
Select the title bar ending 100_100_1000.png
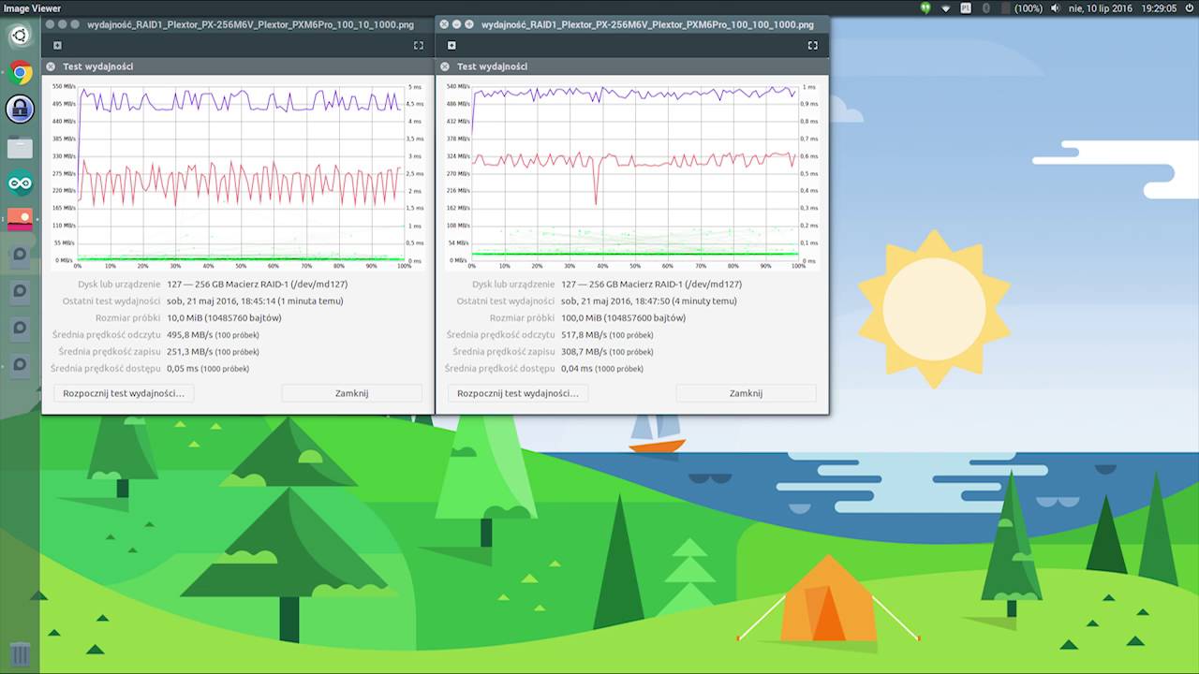(x=647, y=24)
